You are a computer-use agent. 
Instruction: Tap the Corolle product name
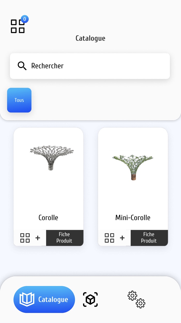coord(48,218)
